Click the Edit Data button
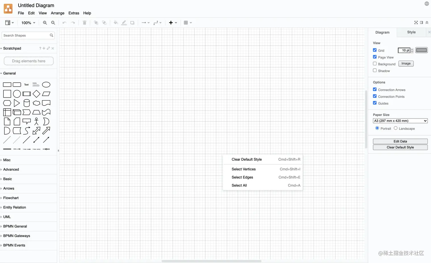431x263 pixels. [400, 141]
